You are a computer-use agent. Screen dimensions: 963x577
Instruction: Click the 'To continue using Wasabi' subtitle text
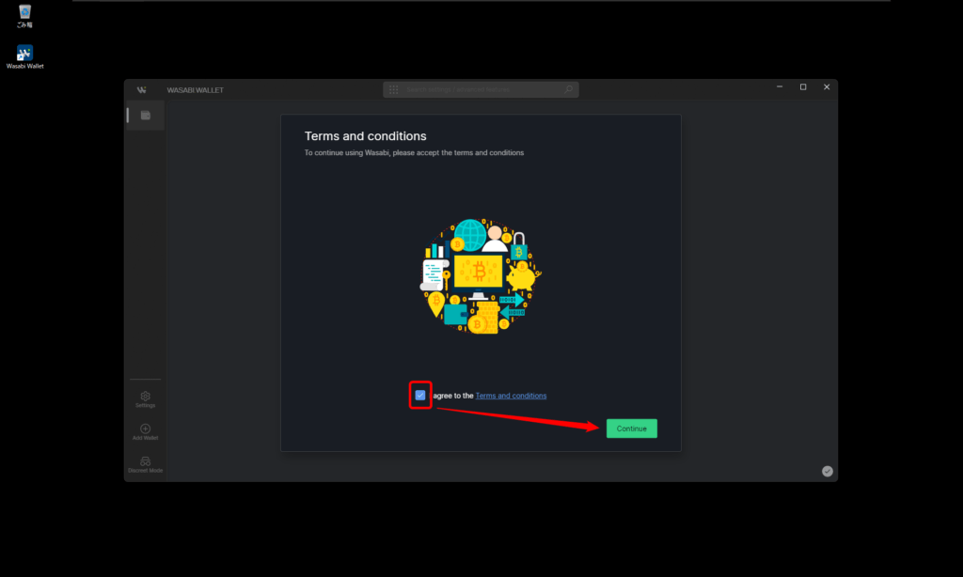[x=414, y=153]
